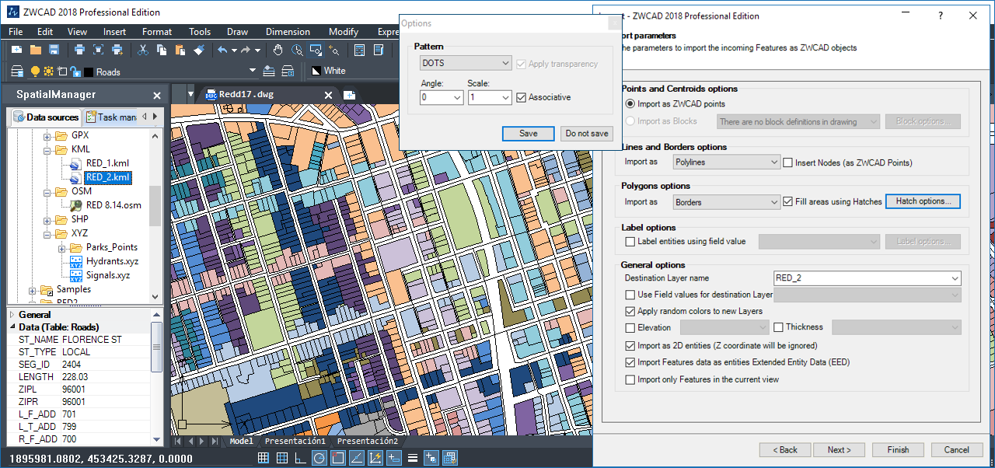Image resolution: width=995 pixels, height=468 pixels.
Task: Open the Layer Properties Manager icon
Action: 17,72
